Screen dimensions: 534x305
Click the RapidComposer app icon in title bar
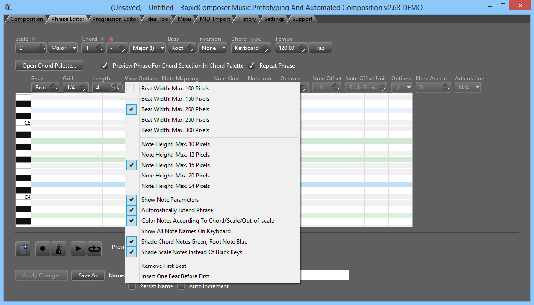tap(9, 7)
